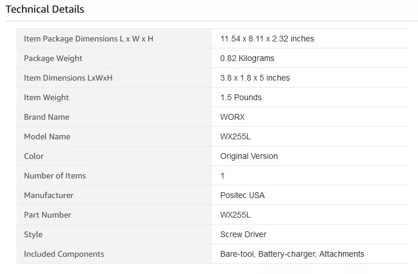Select the Model Name label
Screen dimensions: 418x274
click(x=47, y=136)
